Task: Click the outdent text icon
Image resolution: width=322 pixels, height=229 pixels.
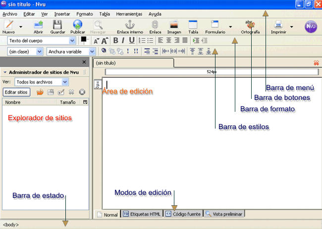Action: point(204,41)
